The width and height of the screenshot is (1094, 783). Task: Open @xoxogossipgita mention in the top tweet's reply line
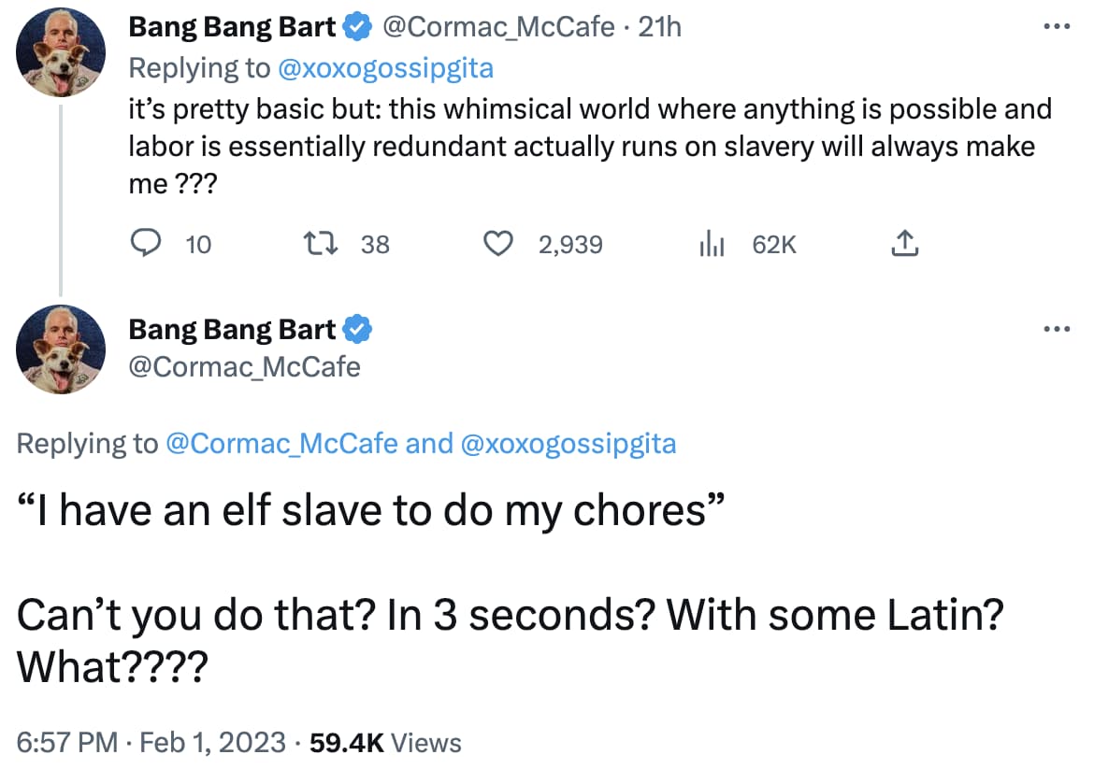(x=385, y=68)
